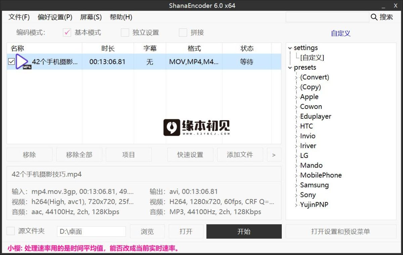
Task: Collapse the presets tree node
Action: pos(290,68)
